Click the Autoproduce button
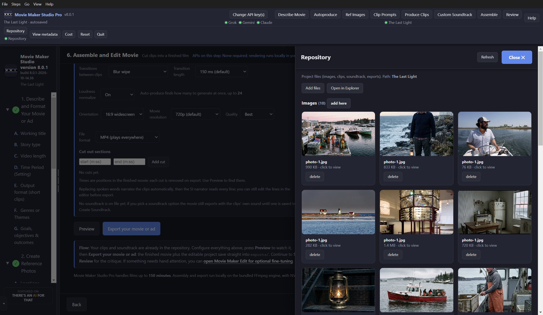The image size is (543, 315). (x=325, y=15)
